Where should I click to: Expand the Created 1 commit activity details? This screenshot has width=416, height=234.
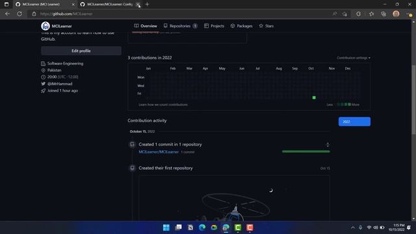point(328,144)
